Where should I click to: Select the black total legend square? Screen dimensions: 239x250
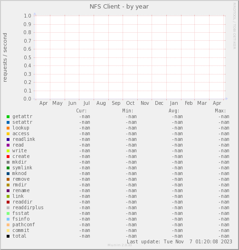pyautogui.click(x=8, y=236)
